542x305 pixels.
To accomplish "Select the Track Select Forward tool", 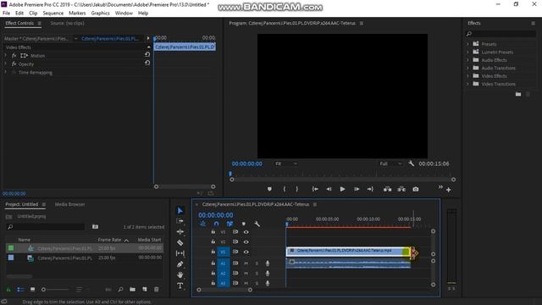I will (x=180, y=221).
